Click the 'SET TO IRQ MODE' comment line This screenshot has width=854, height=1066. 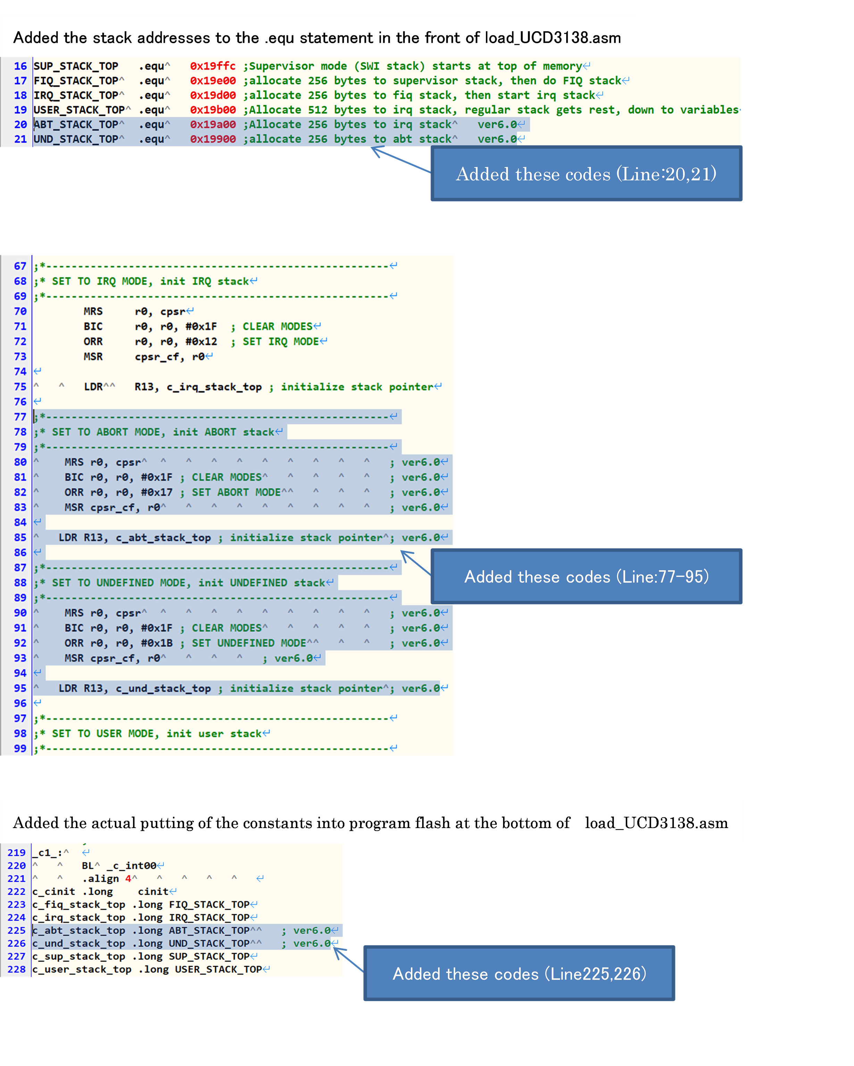(148, 281)
